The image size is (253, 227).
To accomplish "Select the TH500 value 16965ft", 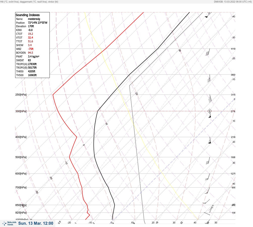I will tap(32, 75).
